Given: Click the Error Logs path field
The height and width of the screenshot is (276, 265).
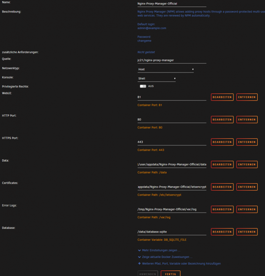Looking at the screenshot, I should pos(172,209).
